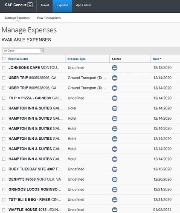Check the TST V PIZZA expense checkbox
The image size is (180, 213).
[4, 98]
